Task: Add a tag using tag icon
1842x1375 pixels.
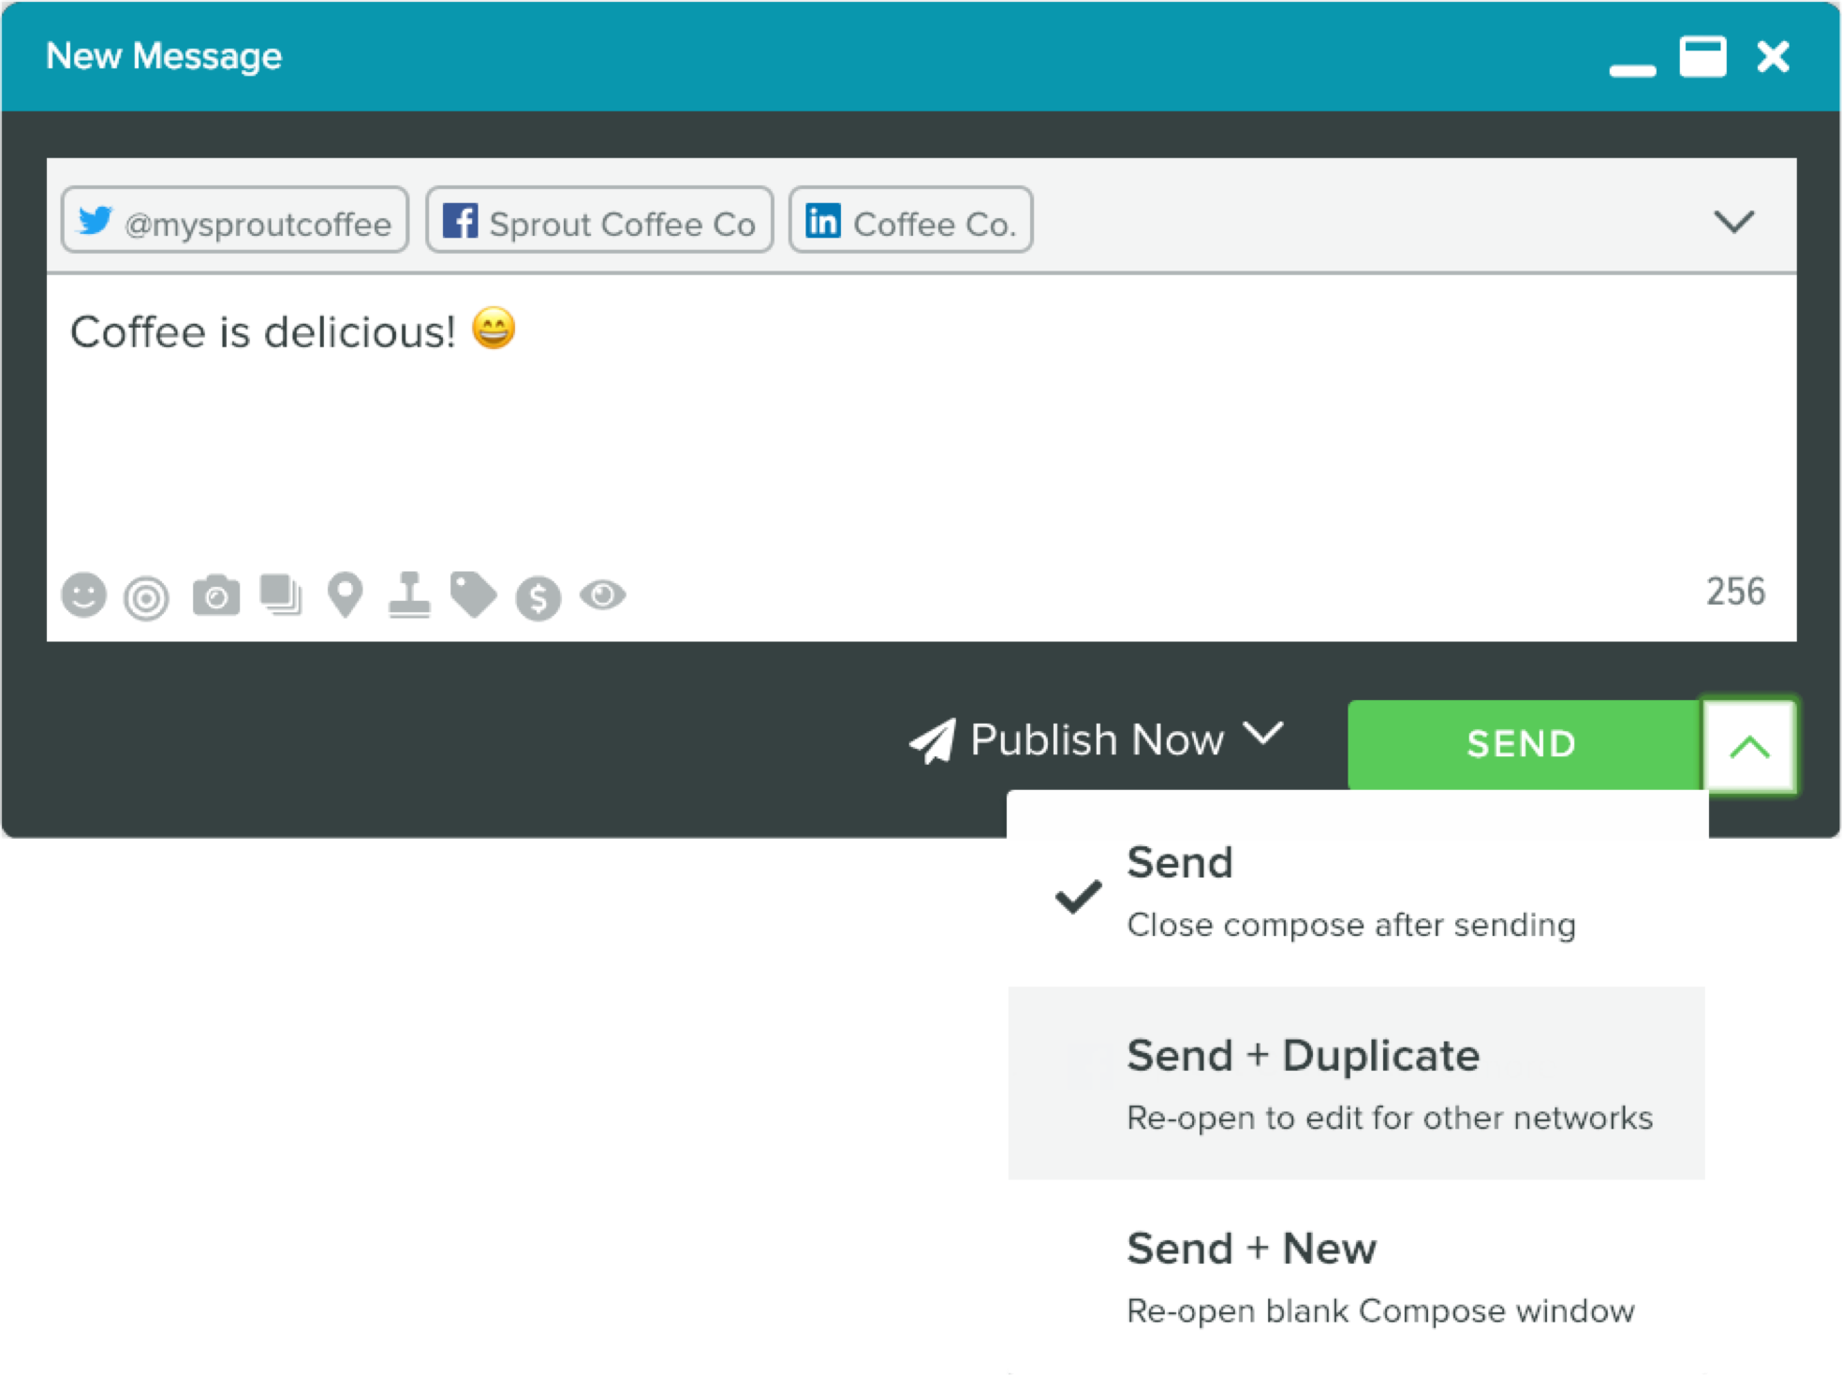Action: click(x=473, y=594)
